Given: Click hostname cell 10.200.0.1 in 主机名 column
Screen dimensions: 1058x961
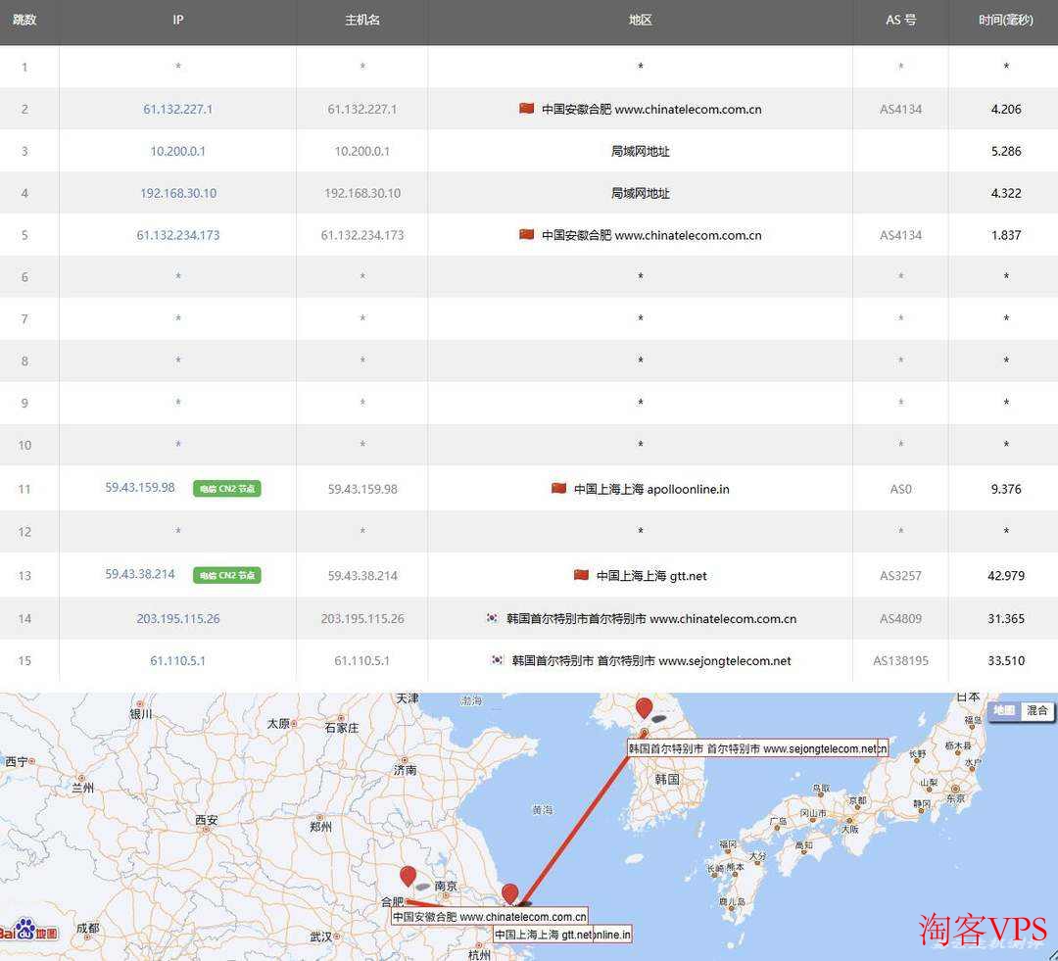Looking at the screenshot, I should coord(362,151).
